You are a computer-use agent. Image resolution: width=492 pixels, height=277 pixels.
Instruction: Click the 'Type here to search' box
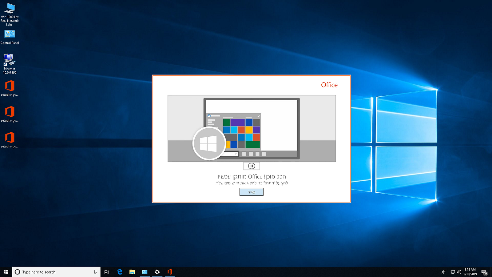pos(56,272)
